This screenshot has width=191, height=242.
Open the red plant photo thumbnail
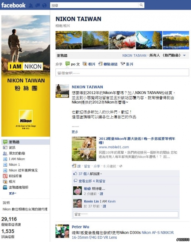[122, 40]
